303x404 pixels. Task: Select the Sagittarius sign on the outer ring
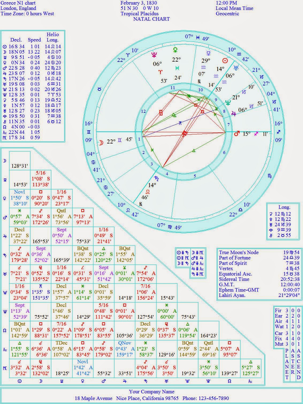tap(278, 132)
